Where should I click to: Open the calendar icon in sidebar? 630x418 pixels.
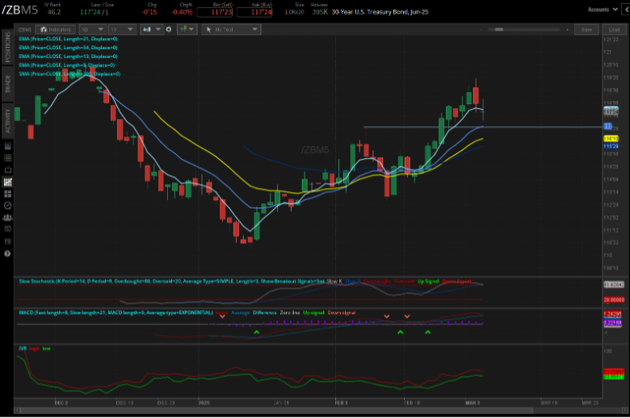7,229
